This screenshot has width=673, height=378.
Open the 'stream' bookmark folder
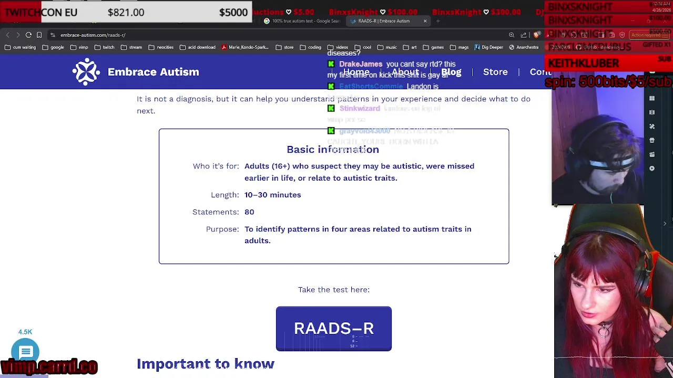[131, 47]
